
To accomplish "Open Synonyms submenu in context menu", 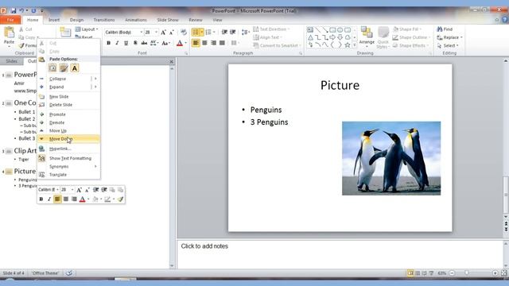I will [x=68, y=166].
